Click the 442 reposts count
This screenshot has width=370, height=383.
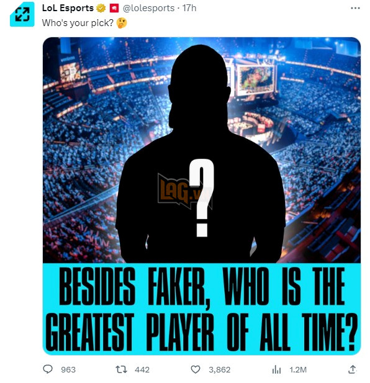click(142, 369)
